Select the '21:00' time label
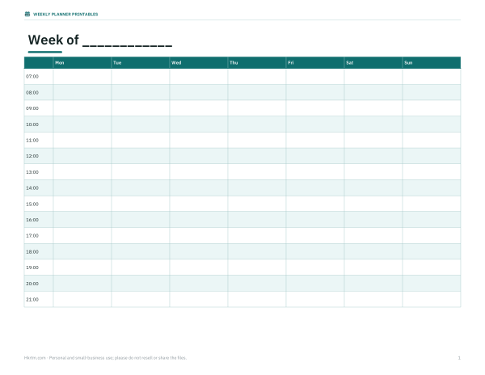 [32, 299]
